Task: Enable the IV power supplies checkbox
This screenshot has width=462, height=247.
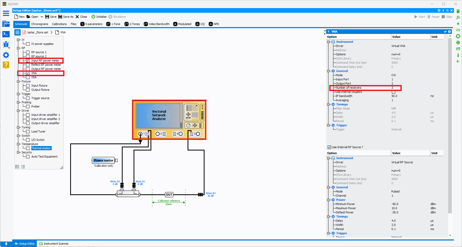Action: 28,44
